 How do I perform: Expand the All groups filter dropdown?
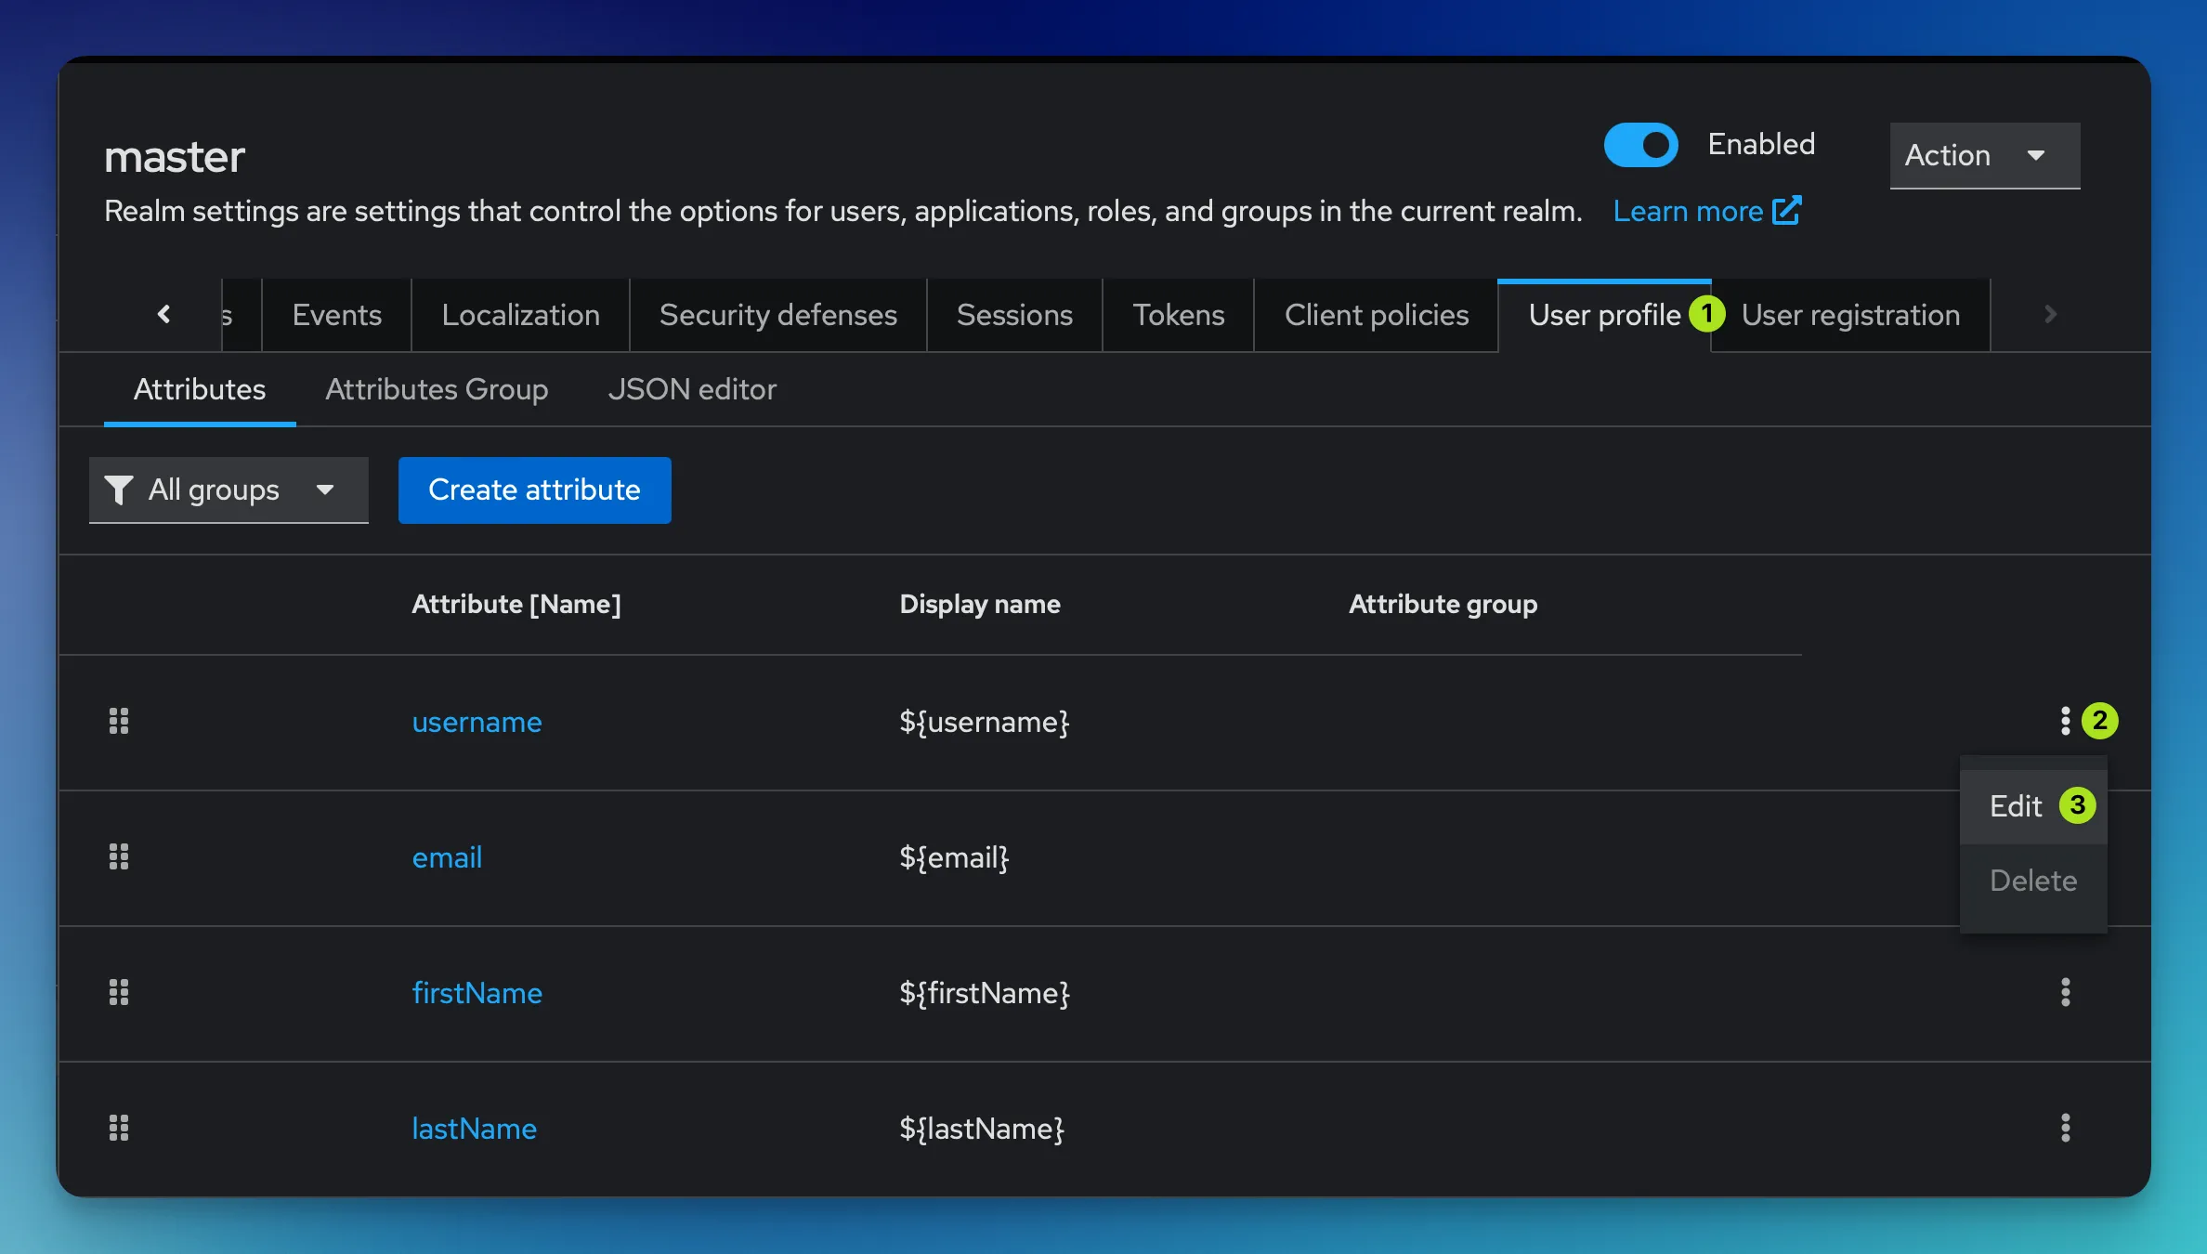(x=229, y=490)
